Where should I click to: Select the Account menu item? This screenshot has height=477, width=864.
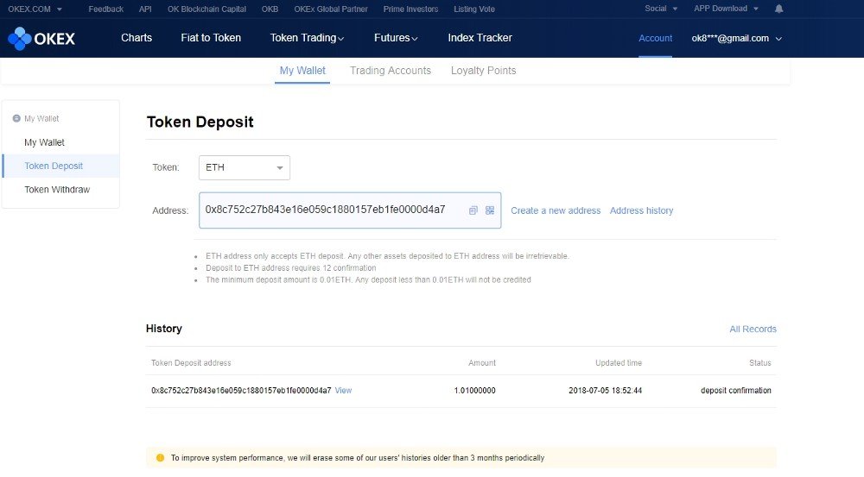point(655,39)
